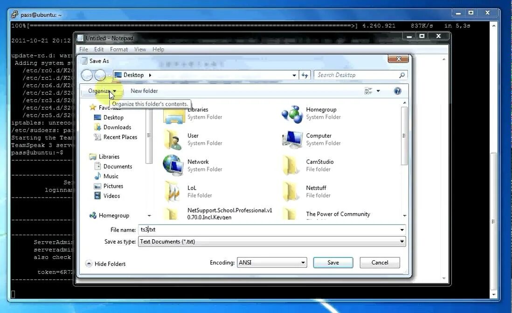Select the Netstuff folder icon
The width and height of the screenshot is (512, 313).
[291, 191]
